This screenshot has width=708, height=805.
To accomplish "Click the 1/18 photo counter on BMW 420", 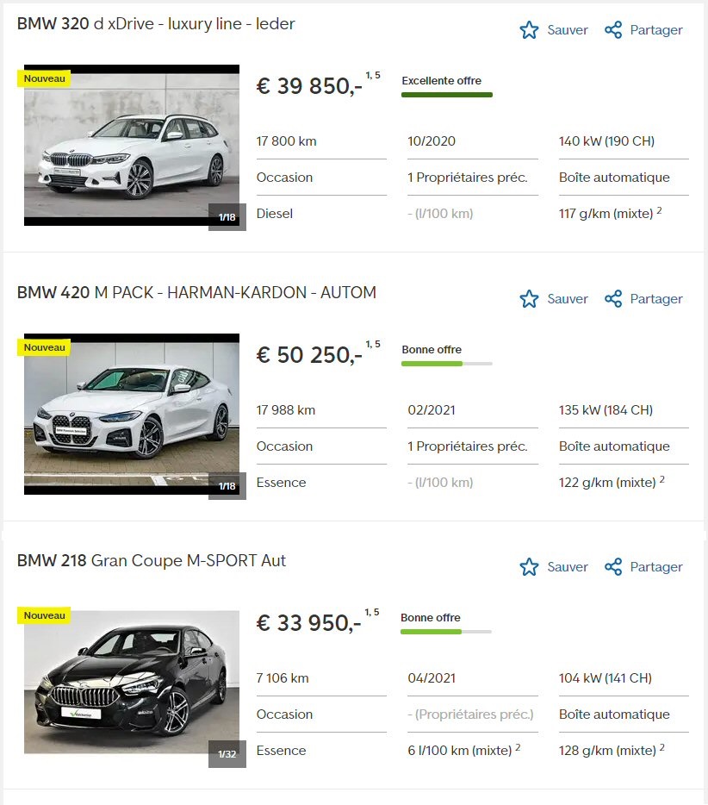I will coord(227,485).
